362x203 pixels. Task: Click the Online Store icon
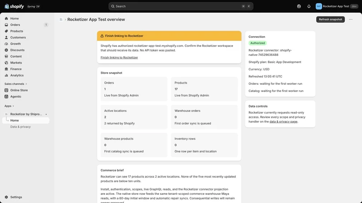6,90
